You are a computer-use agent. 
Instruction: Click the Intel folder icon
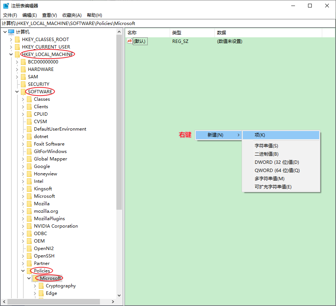29,181
